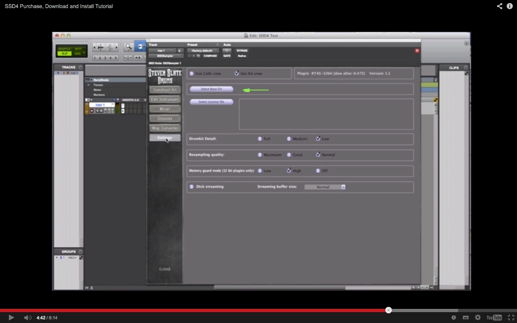Set Resampling quality to Normal
The height and width of the screenshot is (323, 517).
pyautogui.click(x=318, y=155)
